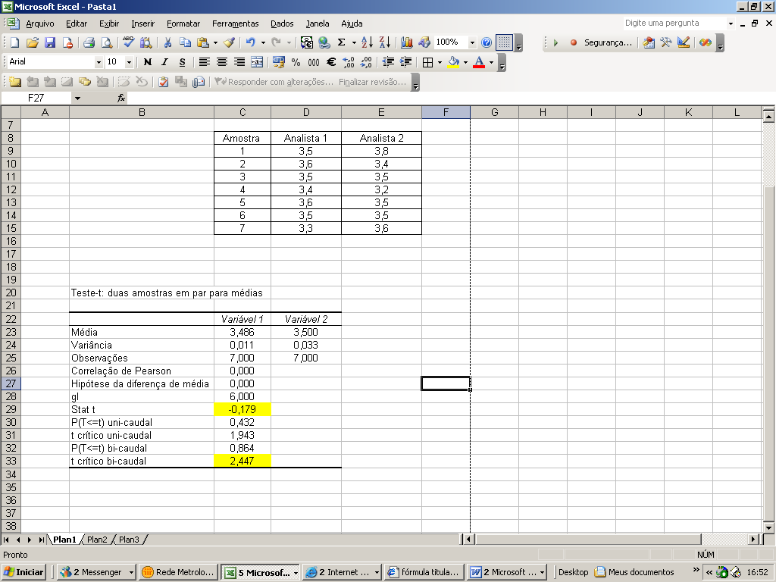Click the Format Painter brush icon
This screenshot has width=776, height=582.
pos(229,42)
